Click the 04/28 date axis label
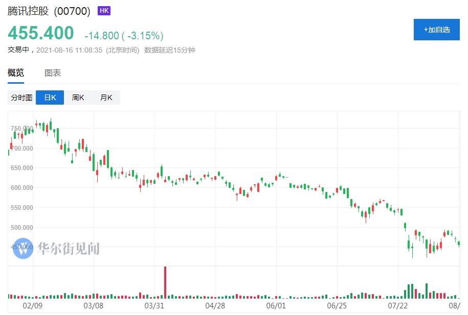 coord(215,305)
